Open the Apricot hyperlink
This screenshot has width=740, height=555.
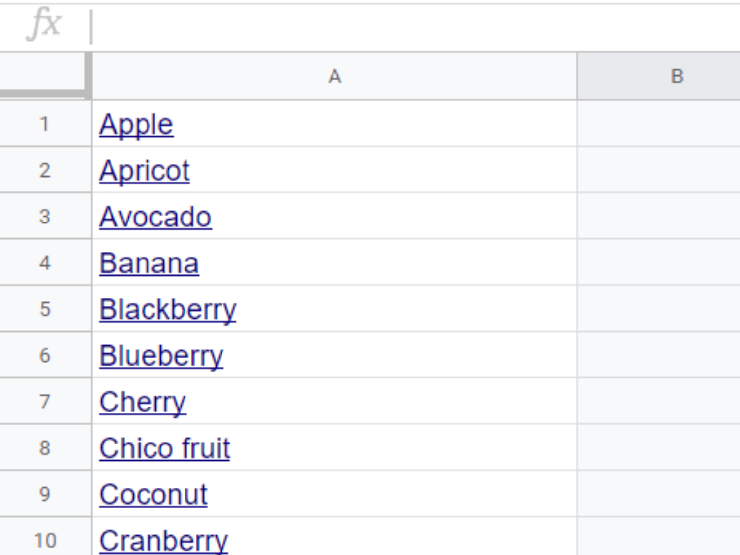click(144, 170)
